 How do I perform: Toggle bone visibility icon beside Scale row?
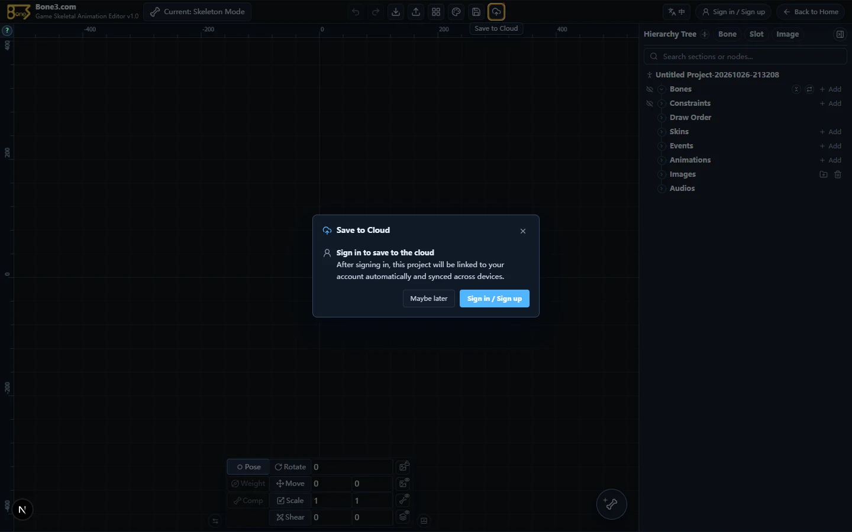[x=404, y=500]
